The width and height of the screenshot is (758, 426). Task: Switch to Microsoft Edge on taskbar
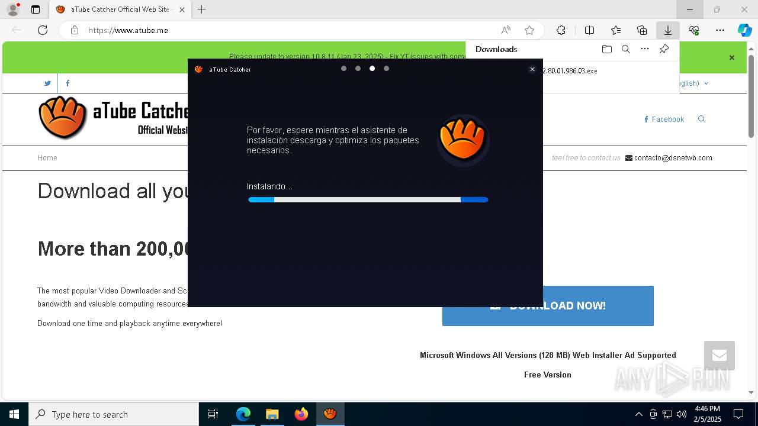click(x=243, y=414)
